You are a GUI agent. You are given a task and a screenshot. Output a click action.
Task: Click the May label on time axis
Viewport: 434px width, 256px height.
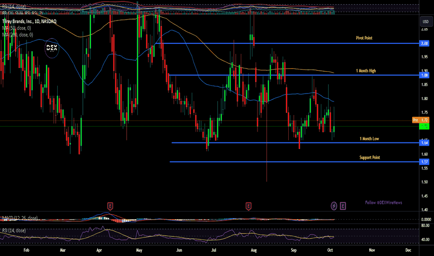pos(139,250)
